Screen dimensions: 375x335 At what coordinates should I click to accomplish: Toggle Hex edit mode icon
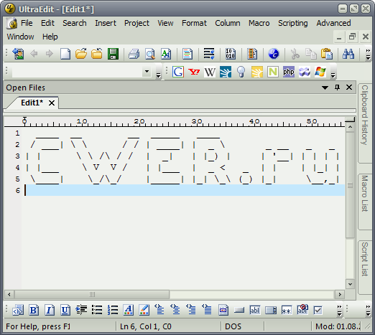(231, 54)
